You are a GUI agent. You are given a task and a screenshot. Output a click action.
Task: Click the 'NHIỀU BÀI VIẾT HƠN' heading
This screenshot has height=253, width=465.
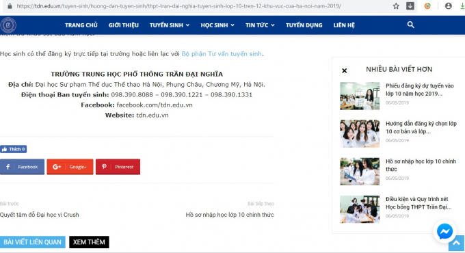(399, 70)
